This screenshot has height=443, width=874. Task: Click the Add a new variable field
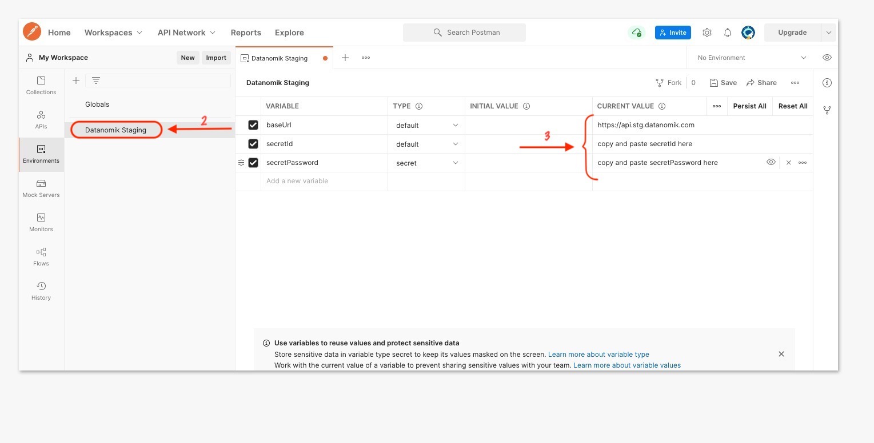(324, 181)
